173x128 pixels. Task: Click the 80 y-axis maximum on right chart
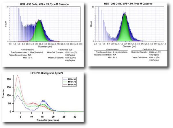(x=93, y=7)
